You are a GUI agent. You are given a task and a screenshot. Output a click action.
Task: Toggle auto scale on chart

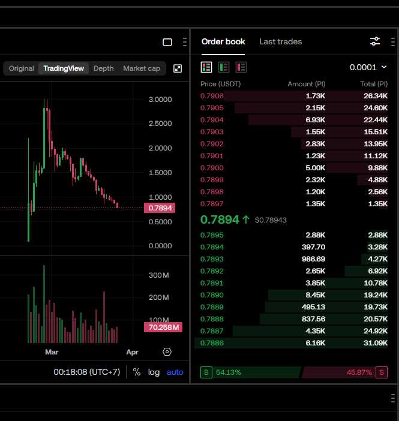tap(175, 372)
